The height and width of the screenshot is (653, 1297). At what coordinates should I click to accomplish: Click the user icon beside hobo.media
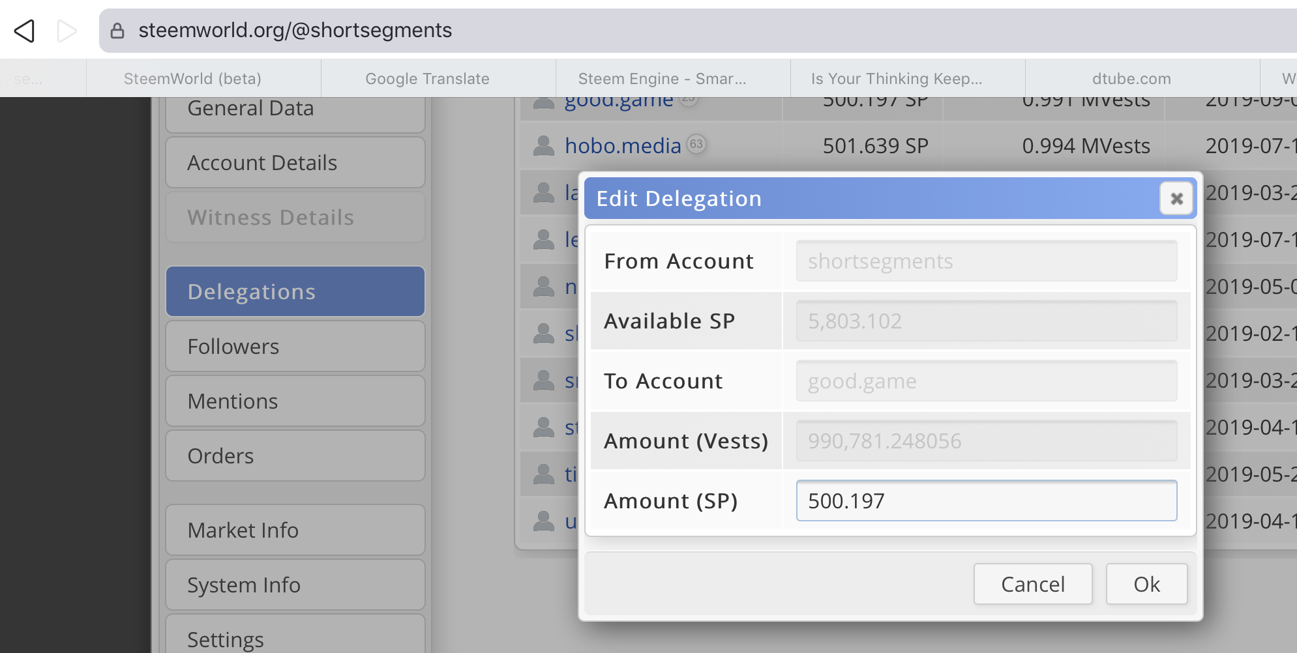543,146
